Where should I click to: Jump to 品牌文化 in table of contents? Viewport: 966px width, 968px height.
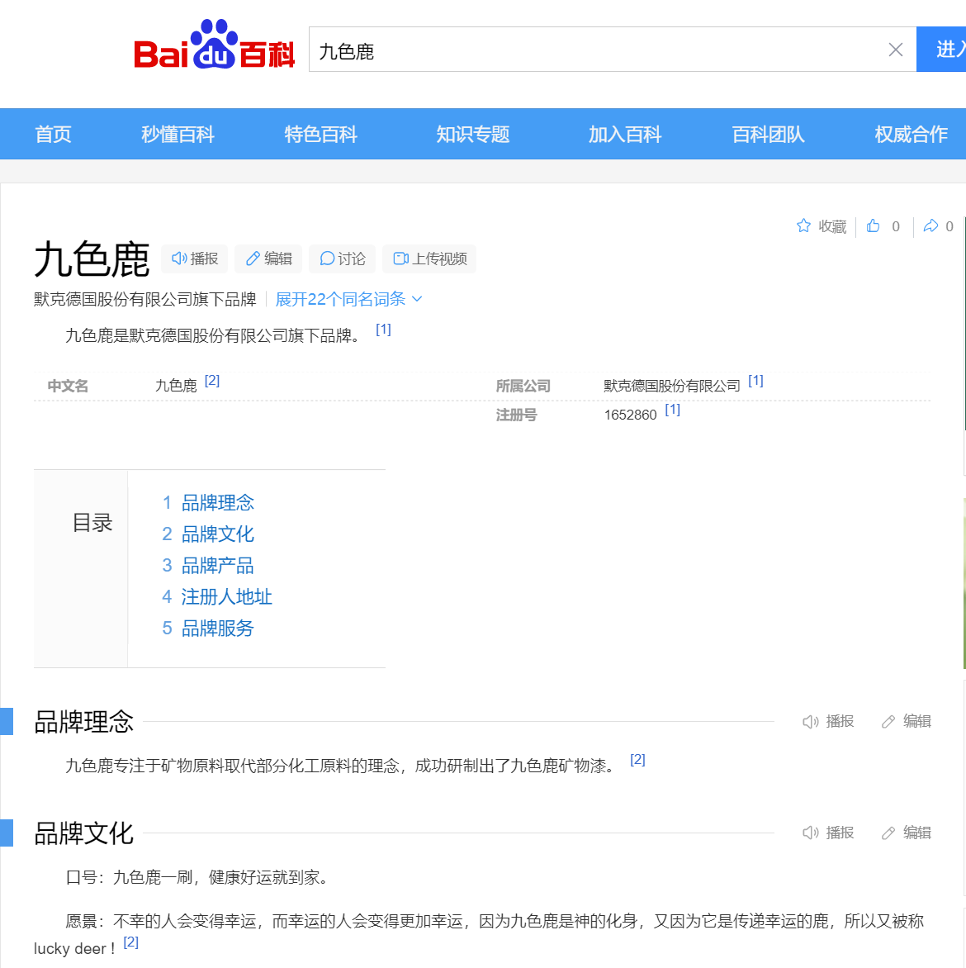pyautogui.click(x=217, y=534)
